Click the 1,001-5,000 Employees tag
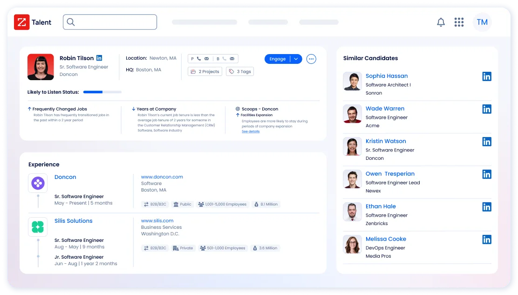518x295 pixels. pyautogui.click(x=222, y=204)
